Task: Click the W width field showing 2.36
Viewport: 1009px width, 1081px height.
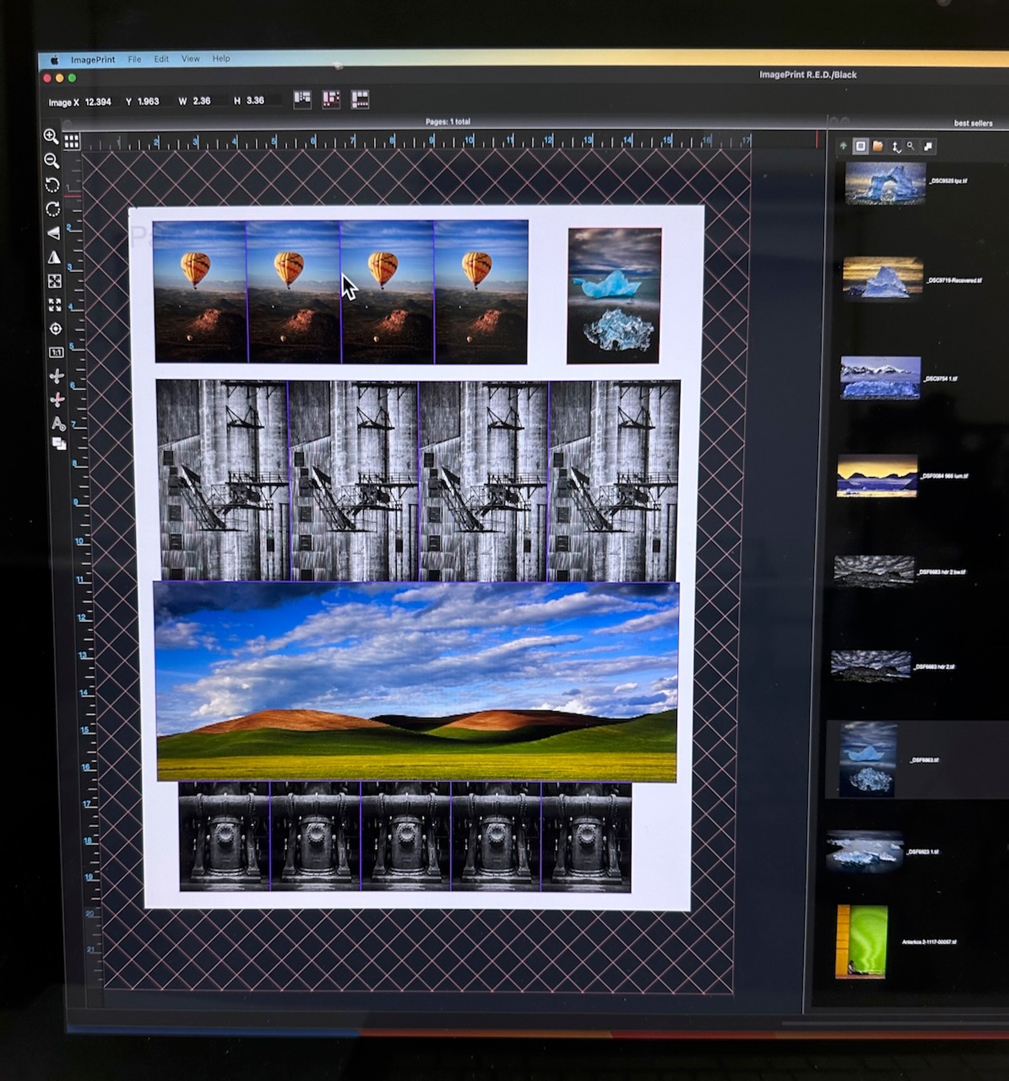Action: pyautogui.click(x=202, y=101)
